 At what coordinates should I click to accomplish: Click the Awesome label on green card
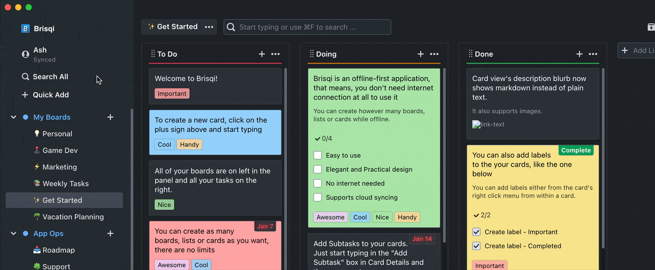[330, 217]
